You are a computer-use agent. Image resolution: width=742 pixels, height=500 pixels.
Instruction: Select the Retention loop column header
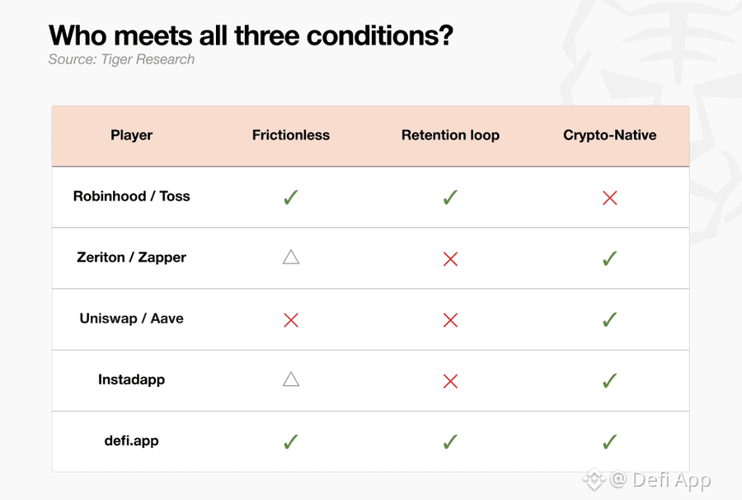450,135
